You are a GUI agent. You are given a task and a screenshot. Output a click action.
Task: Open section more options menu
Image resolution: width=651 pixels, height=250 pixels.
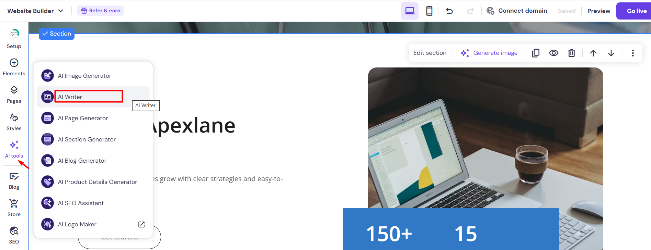coord(633,53)
